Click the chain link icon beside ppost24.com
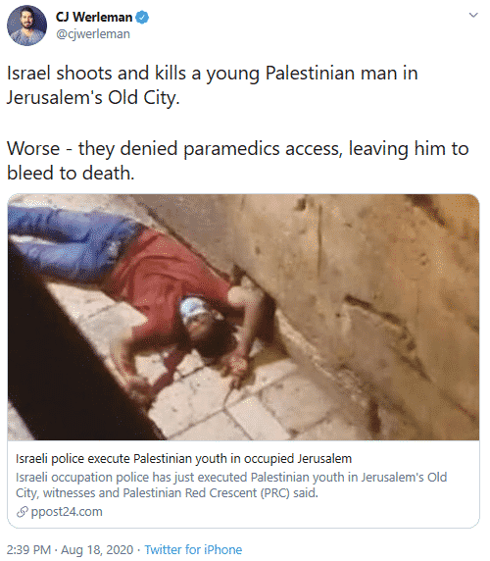Screen dimensions: 490x561 [23, 512]
